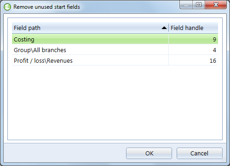This screenshot has height=166, width=230.
Task: Click the green application icon in title bar
Action: pyautogui.click(x=7, y=7)
